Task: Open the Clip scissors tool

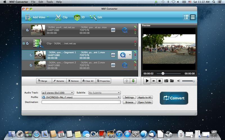Action: 58,17
